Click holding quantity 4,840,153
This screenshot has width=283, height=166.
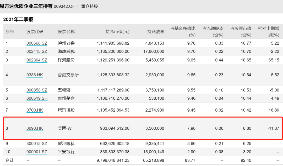coord(155,43)
